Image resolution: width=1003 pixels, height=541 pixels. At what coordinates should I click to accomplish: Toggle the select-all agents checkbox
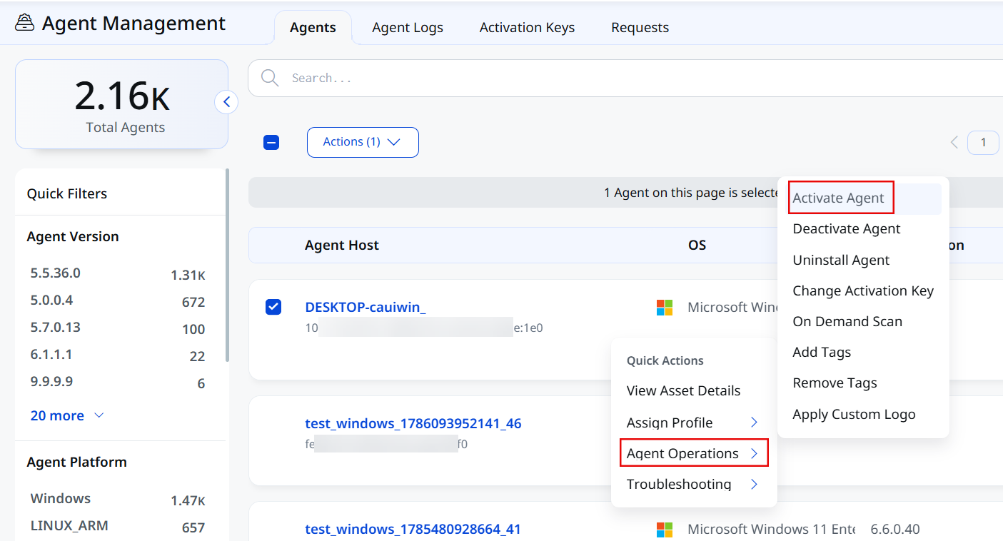pos(271,142)
